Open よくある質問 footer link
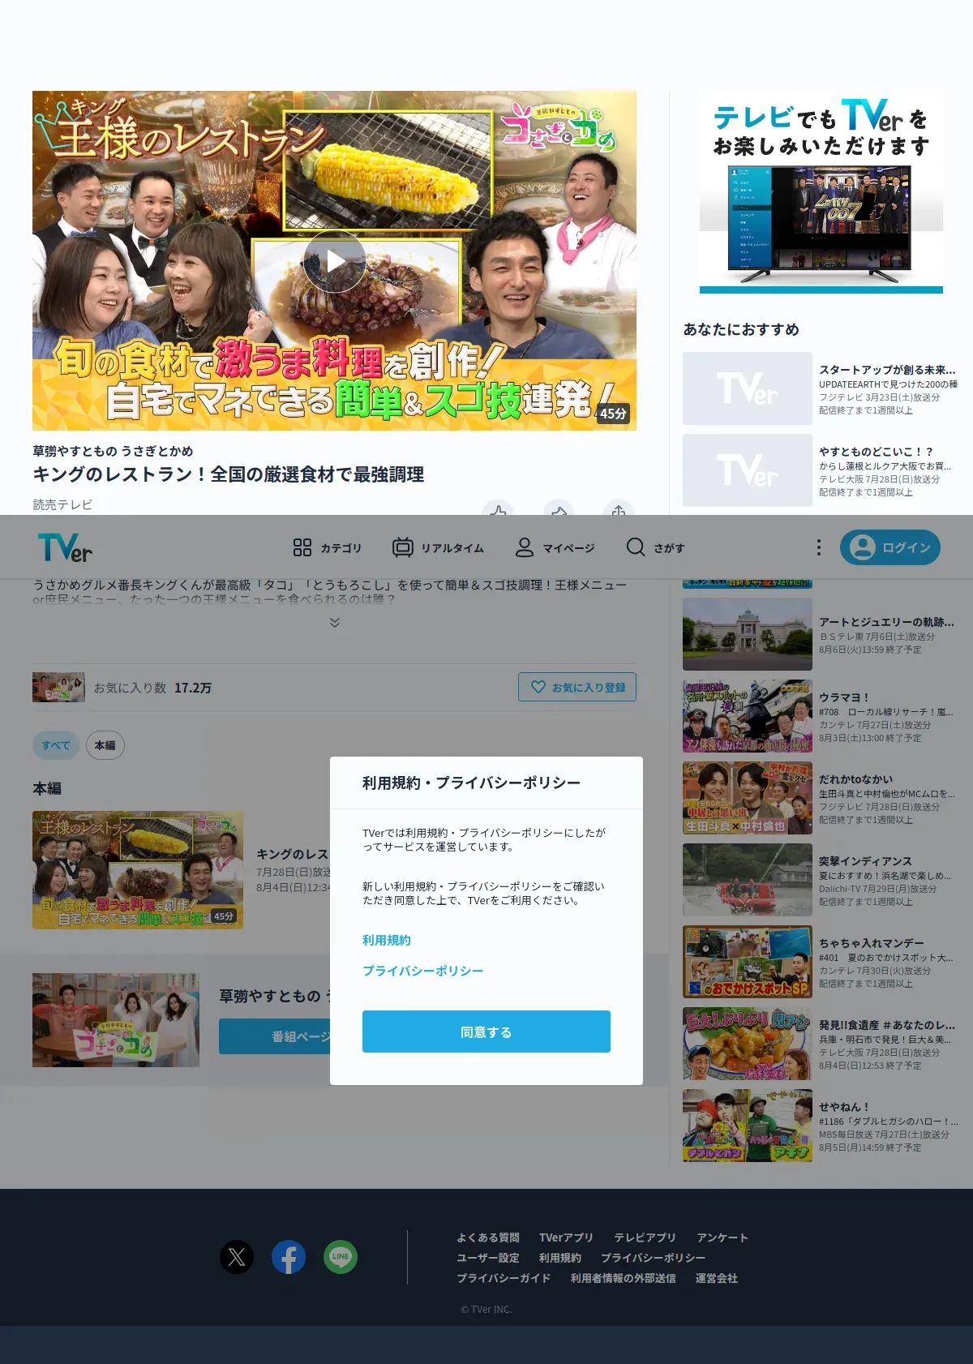Screen dimensions: 973x1364 488,1237
